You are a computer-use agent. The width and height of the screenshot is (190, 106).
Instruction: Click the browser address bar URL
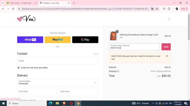(x=85, y=9)
